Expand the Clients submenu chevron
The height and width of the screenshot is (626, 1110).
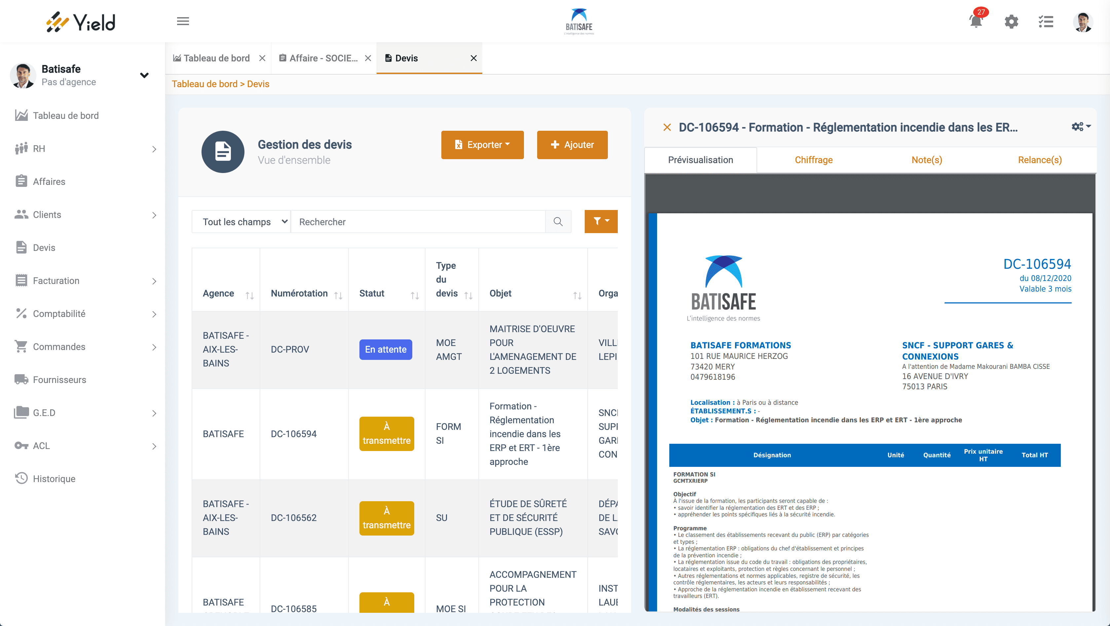(154, 215)
